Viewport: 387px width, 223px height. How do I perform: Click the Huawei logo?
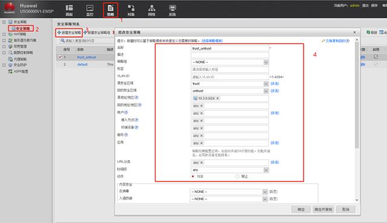pyautogui.click(x=10, y=8)
